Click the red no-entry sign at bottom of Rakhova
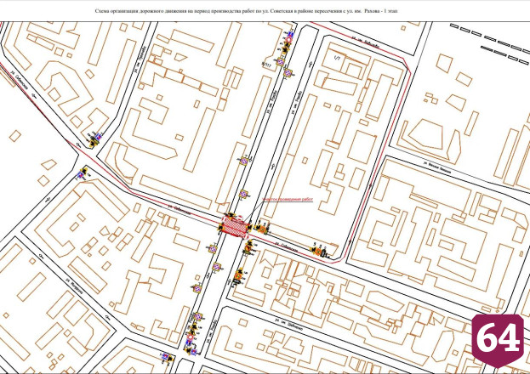 (190, 337)
